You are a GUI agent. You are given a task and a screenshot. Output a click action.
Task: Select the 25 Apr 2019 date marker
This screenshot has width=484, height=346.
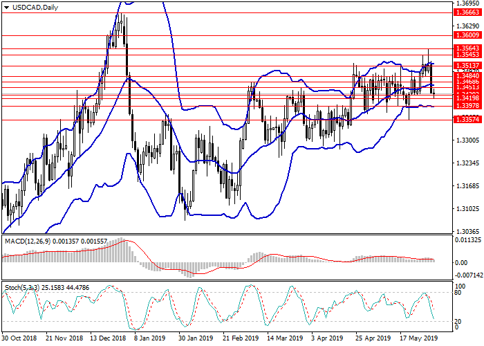pyautogui.click(x=373, y=339)
